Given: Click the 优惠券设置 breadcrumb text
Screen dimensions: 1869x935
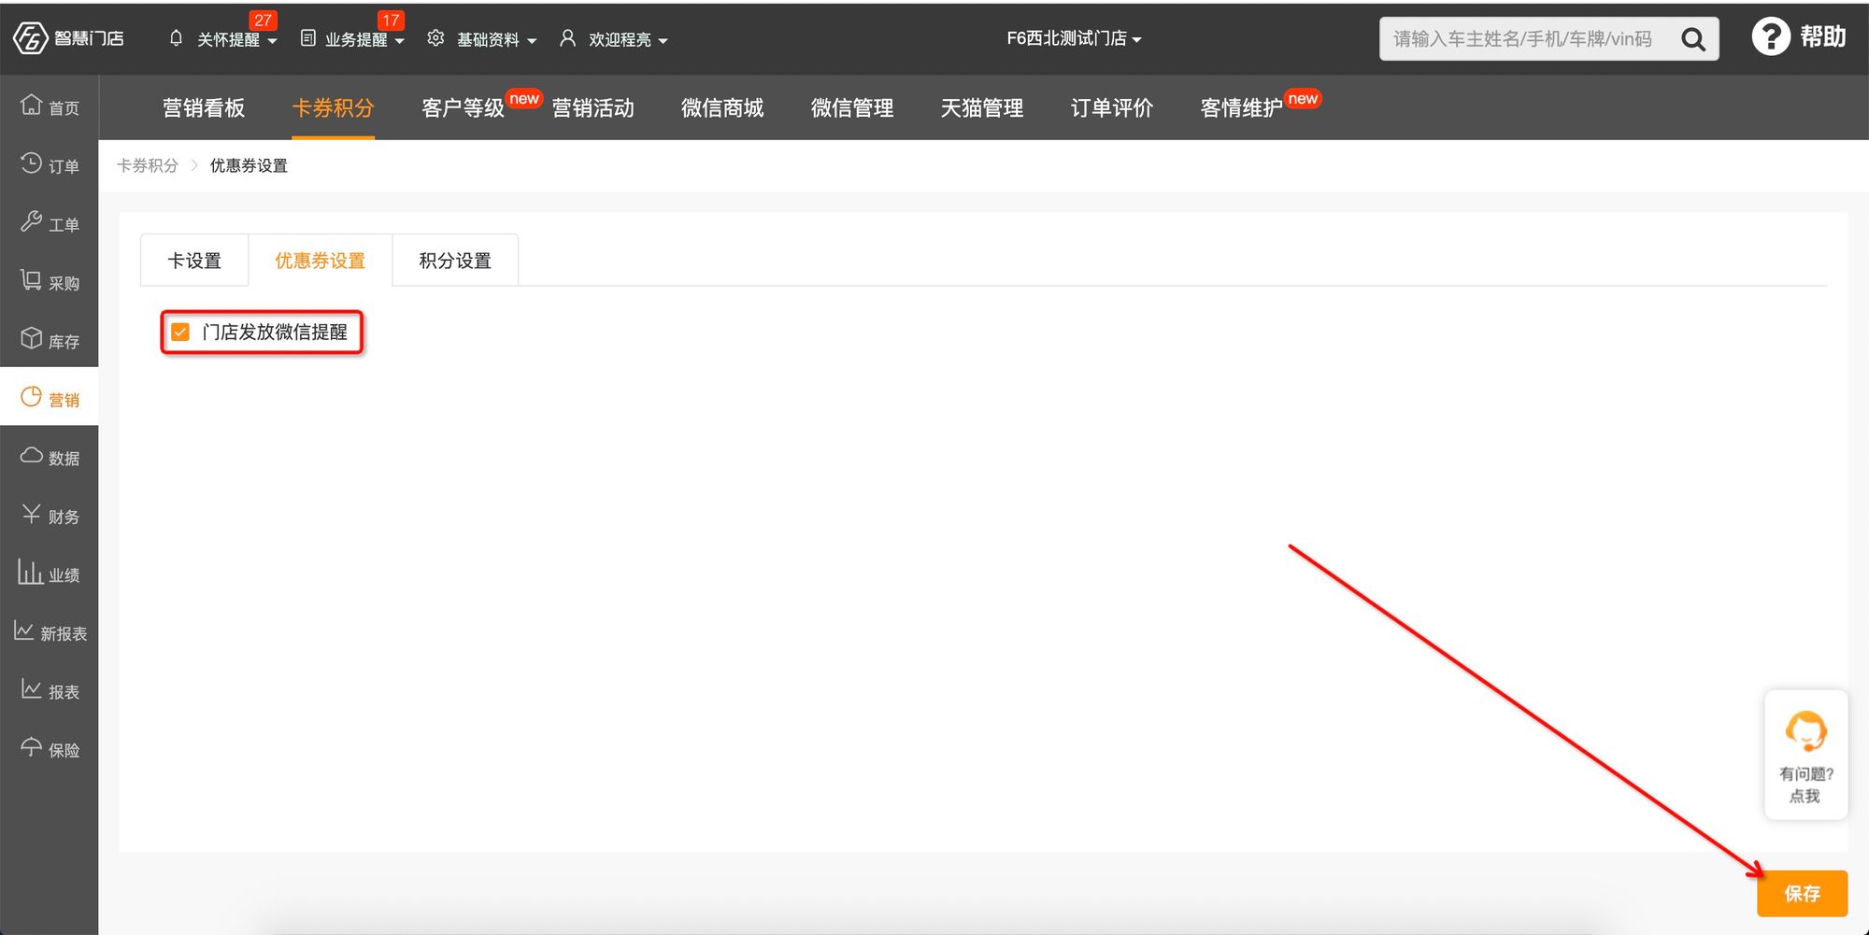Looking at the screenshot, I should tap(249, 165).
